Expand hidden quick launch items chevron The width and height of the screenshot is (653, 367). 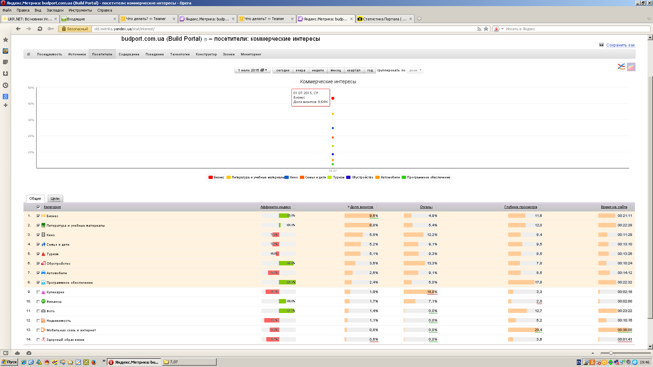click(104, 361)
